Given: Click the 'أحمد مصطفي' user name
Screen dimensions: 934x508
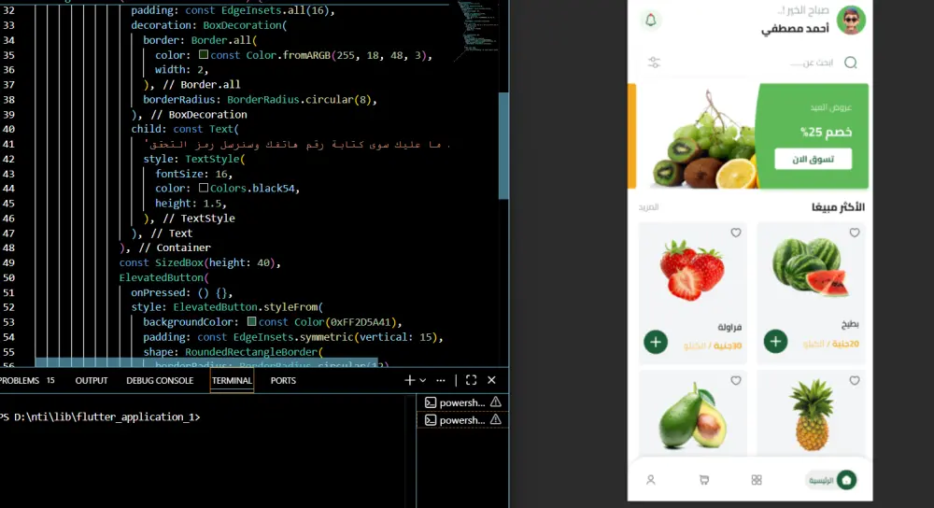Looking at the screenshot, I should coord(795,29).
